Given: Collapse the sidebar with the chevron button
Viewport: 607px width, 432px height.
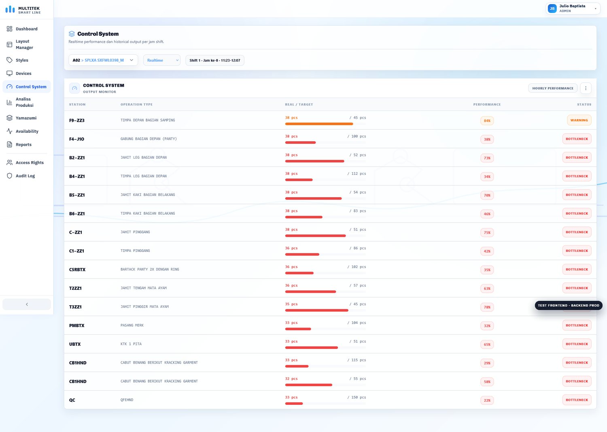Looking at the screenshot, I should [x=27, y=304].
